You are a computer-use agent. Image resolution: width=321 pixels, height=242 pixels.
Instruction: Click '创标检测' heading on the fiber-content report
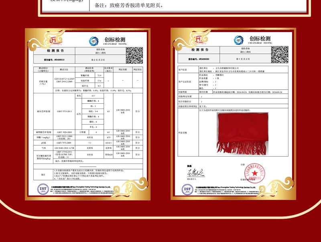click(x=115, y=40)
